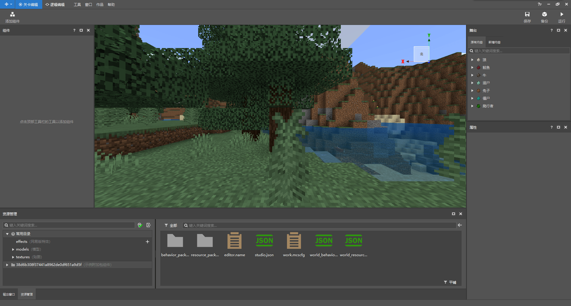Expand the 鲑鱼 entity entry
This screenshot has height=306, width=571.
pyautogui.click(x=472, y=67)
